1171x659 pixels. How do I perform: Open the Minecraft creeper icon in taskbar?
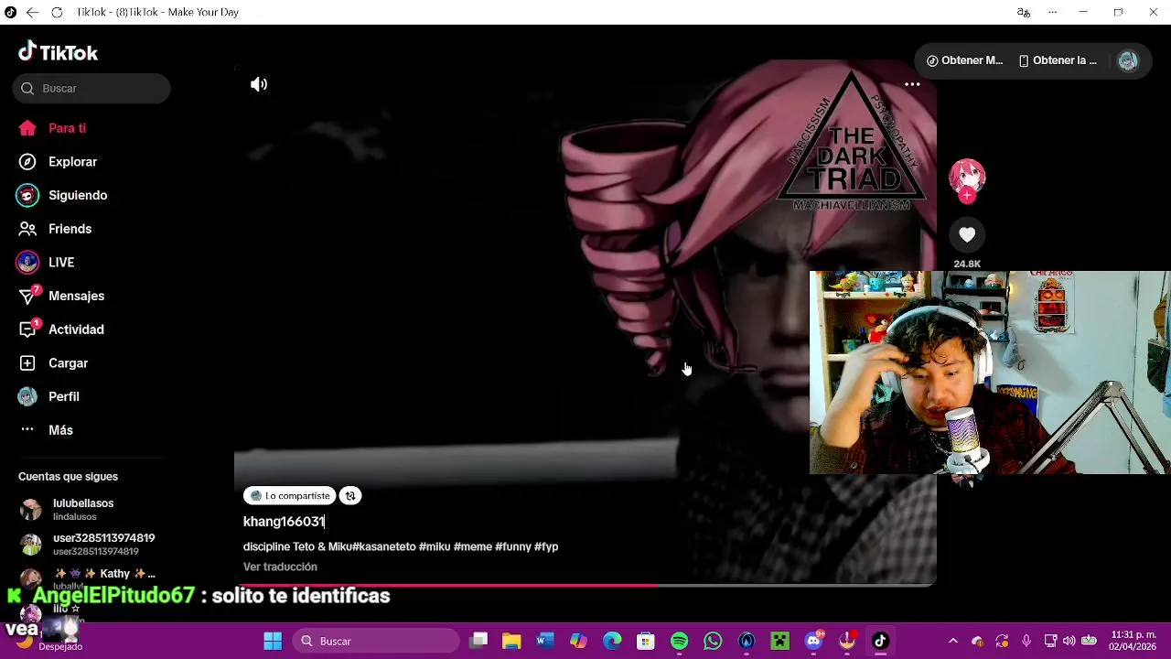(x=779, y=641)
